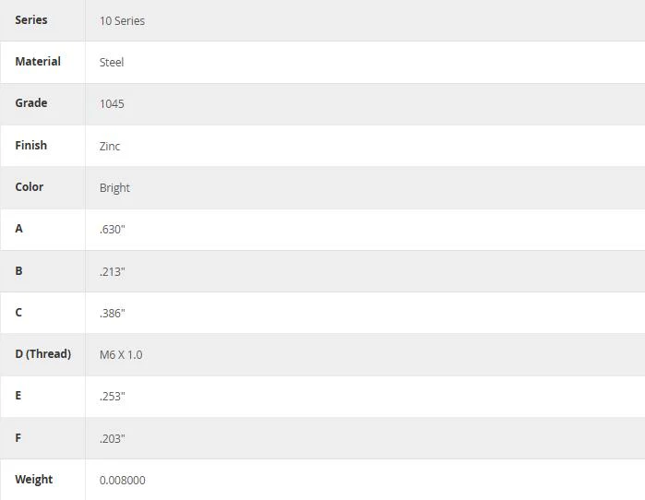This screenshot has width=645, height=500.
Task: Select the 0.008000 weight value
Action: click(x=122, y=481)
